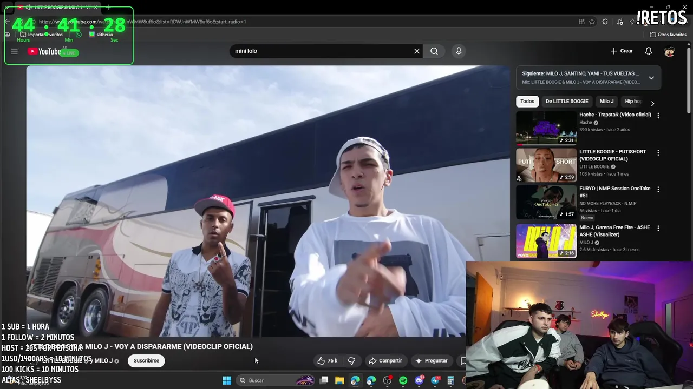Open Telegram from taskbar
The height and width of the screenshot is (389, 693).
tap(435, 380)
